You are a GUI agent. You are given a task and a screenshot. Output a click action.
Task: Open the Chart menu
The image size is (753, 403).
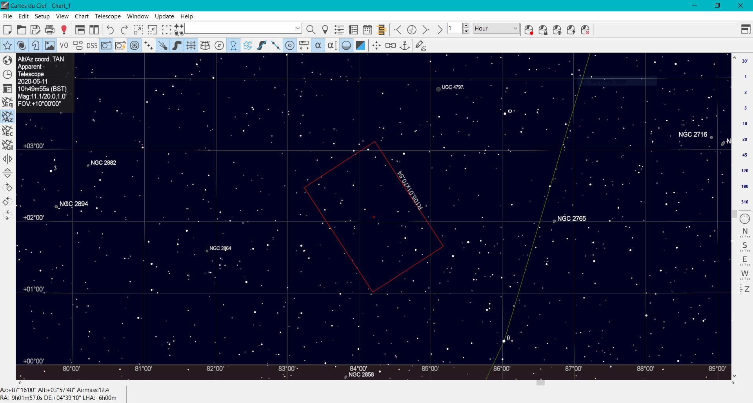coord(82,16)
